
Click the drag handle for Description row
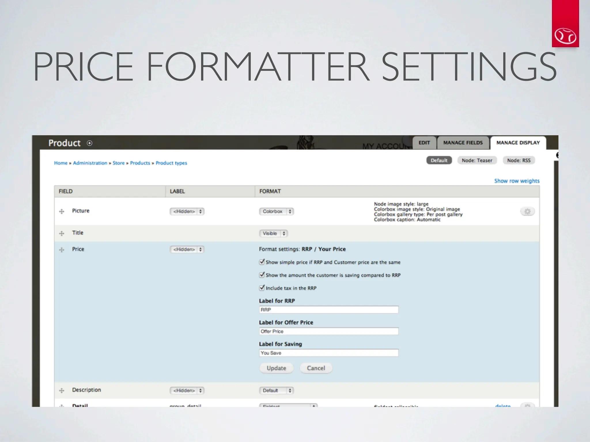pyautogui.click(x=62, y=390)
